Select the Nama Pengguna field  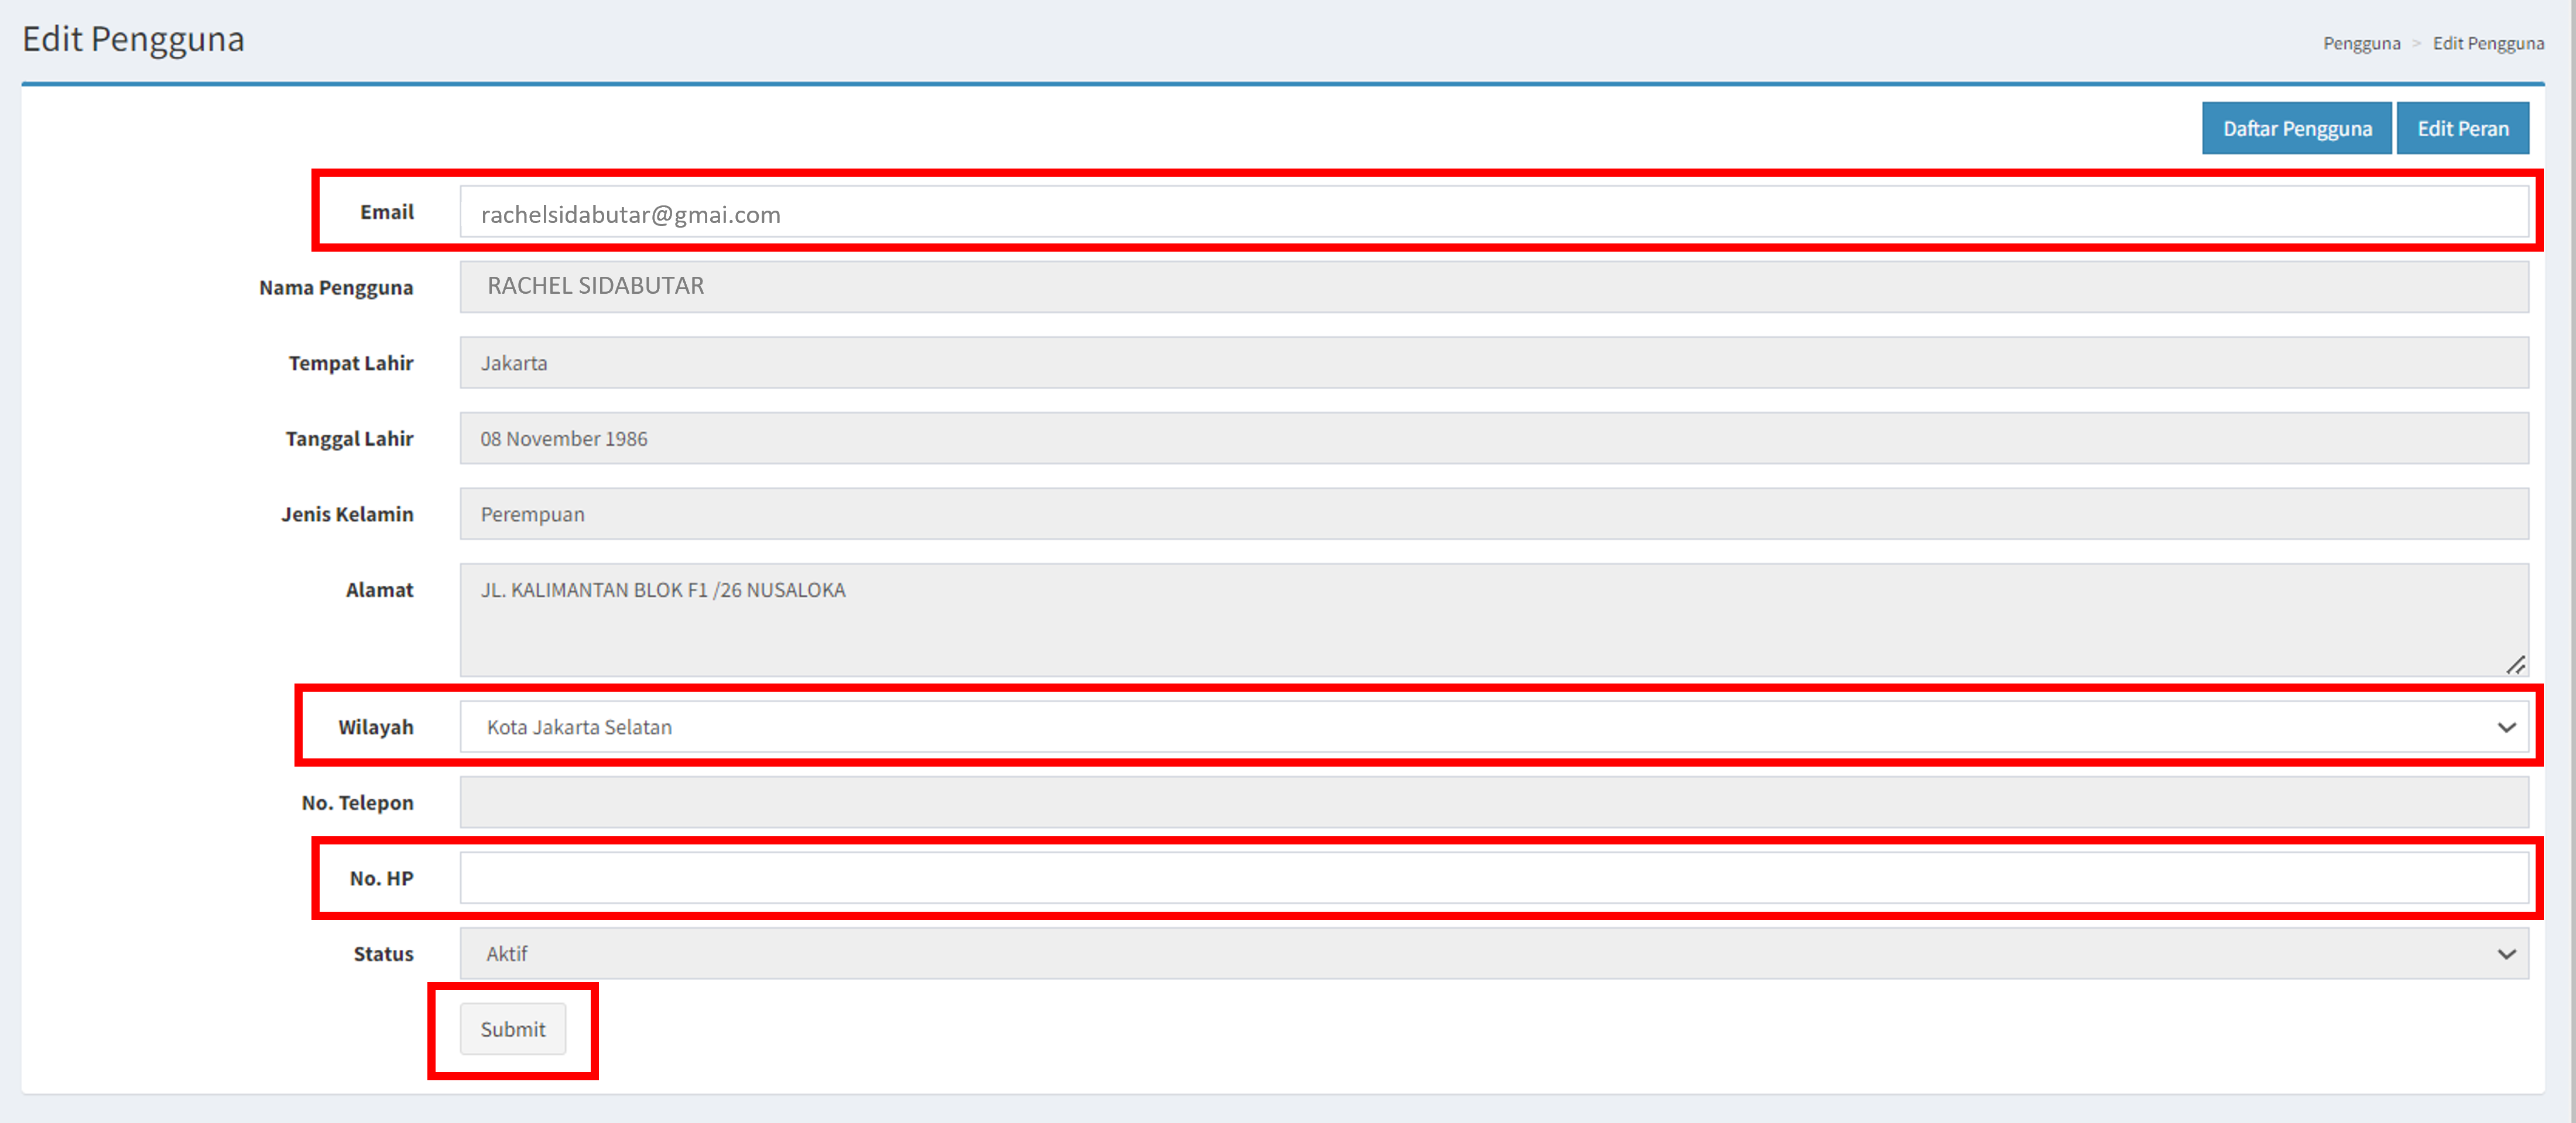(1494, 287)
